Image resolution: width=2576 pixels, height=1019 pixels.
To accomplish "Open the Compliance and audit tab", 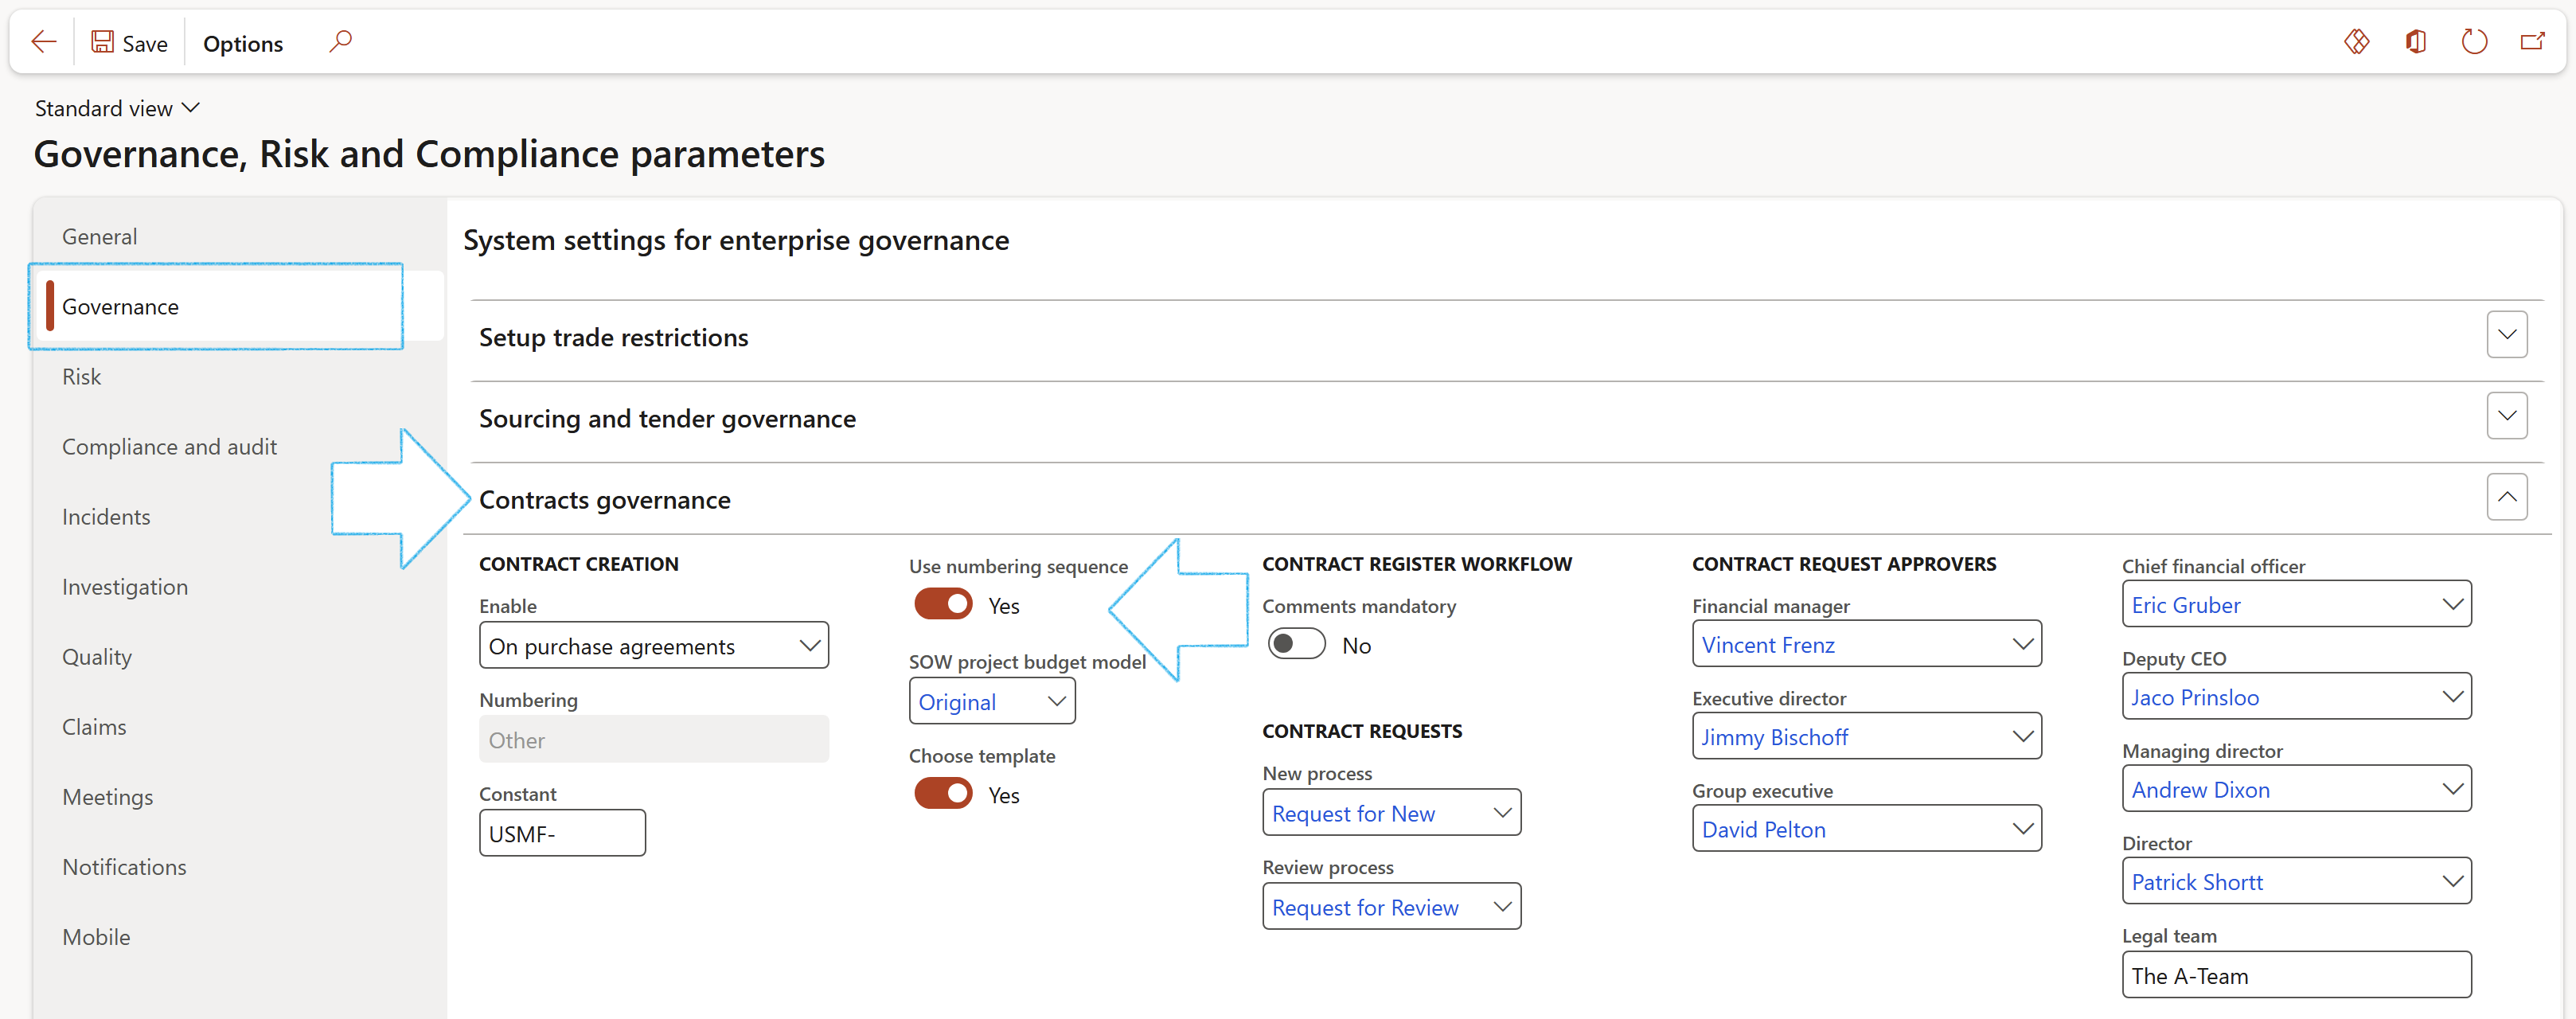I will [x=170, y=447].
